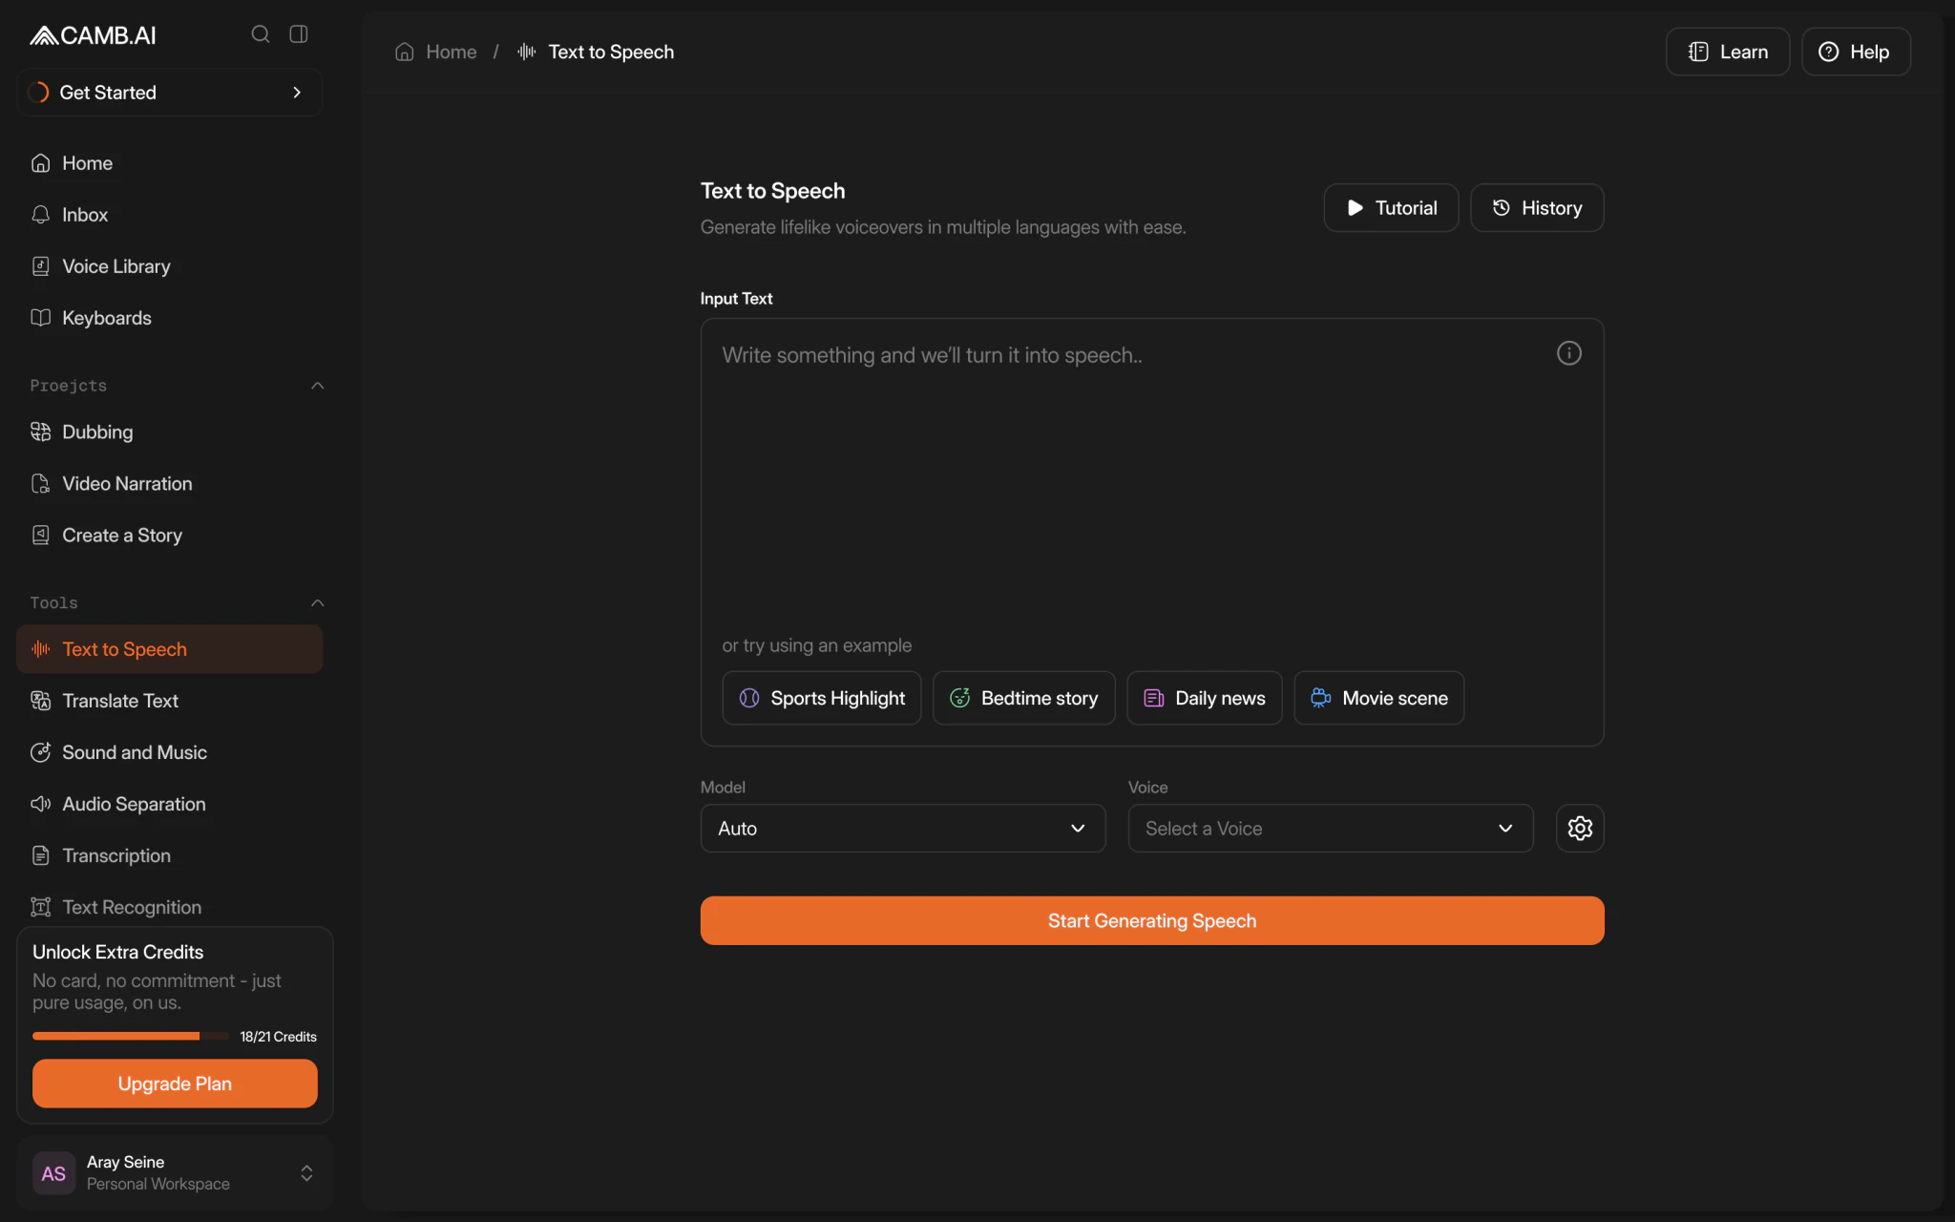Screen dimensions: 1955x1222
Task: Click 'Unlock Extra Credits' heading
Action: (118, 952)
